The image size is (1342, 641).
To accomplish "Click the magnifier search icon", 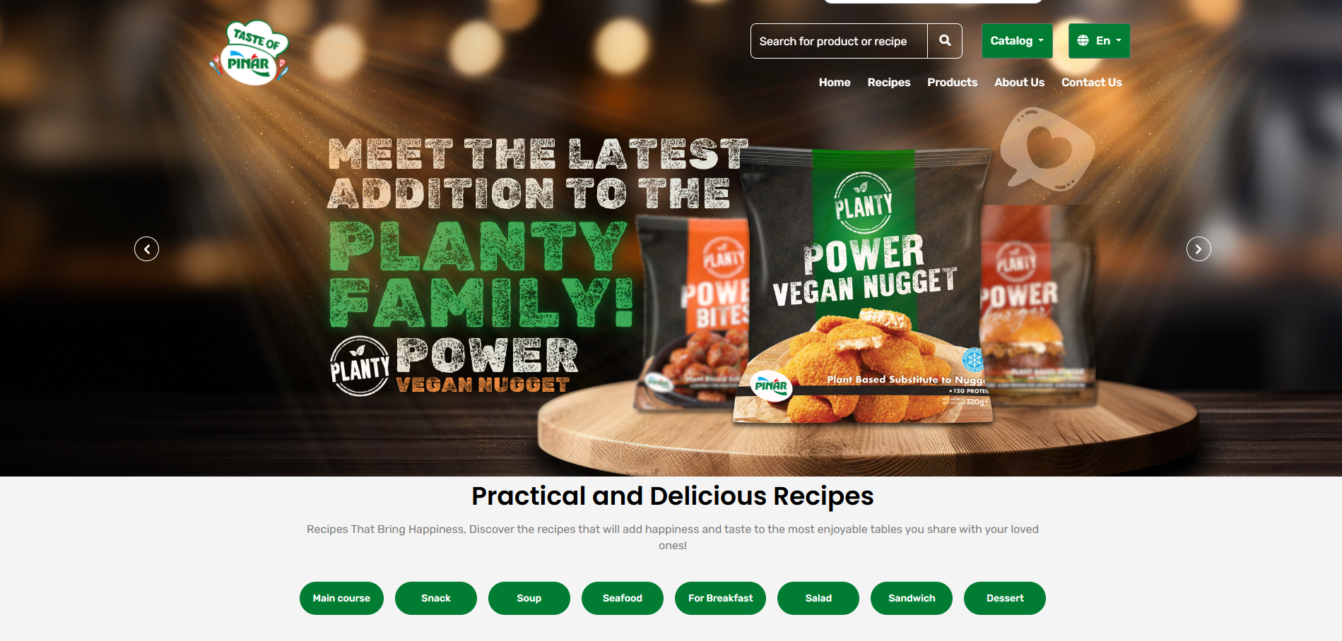I will point(945,41).
